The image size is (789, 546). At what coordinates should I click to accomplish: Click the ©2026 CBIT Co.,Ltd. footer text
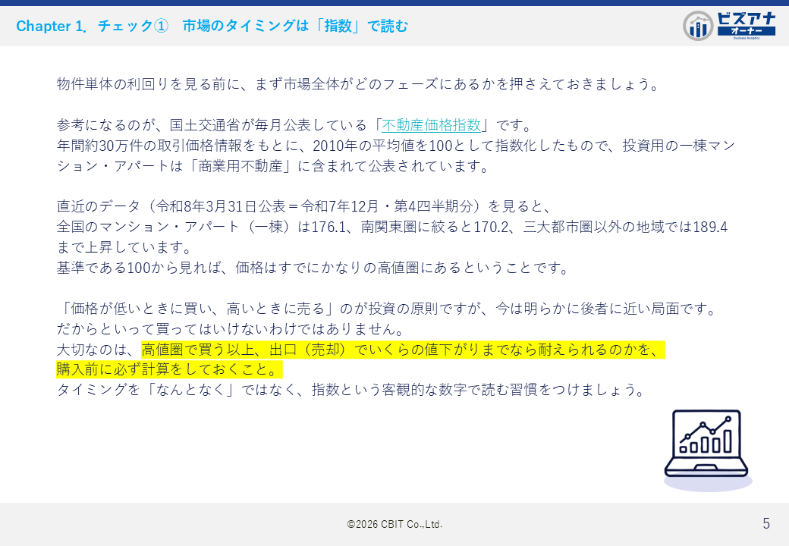coord(394,524)
